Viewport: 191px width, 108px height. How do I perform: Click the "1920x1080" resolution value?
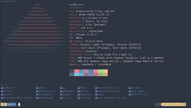[96, 31]
